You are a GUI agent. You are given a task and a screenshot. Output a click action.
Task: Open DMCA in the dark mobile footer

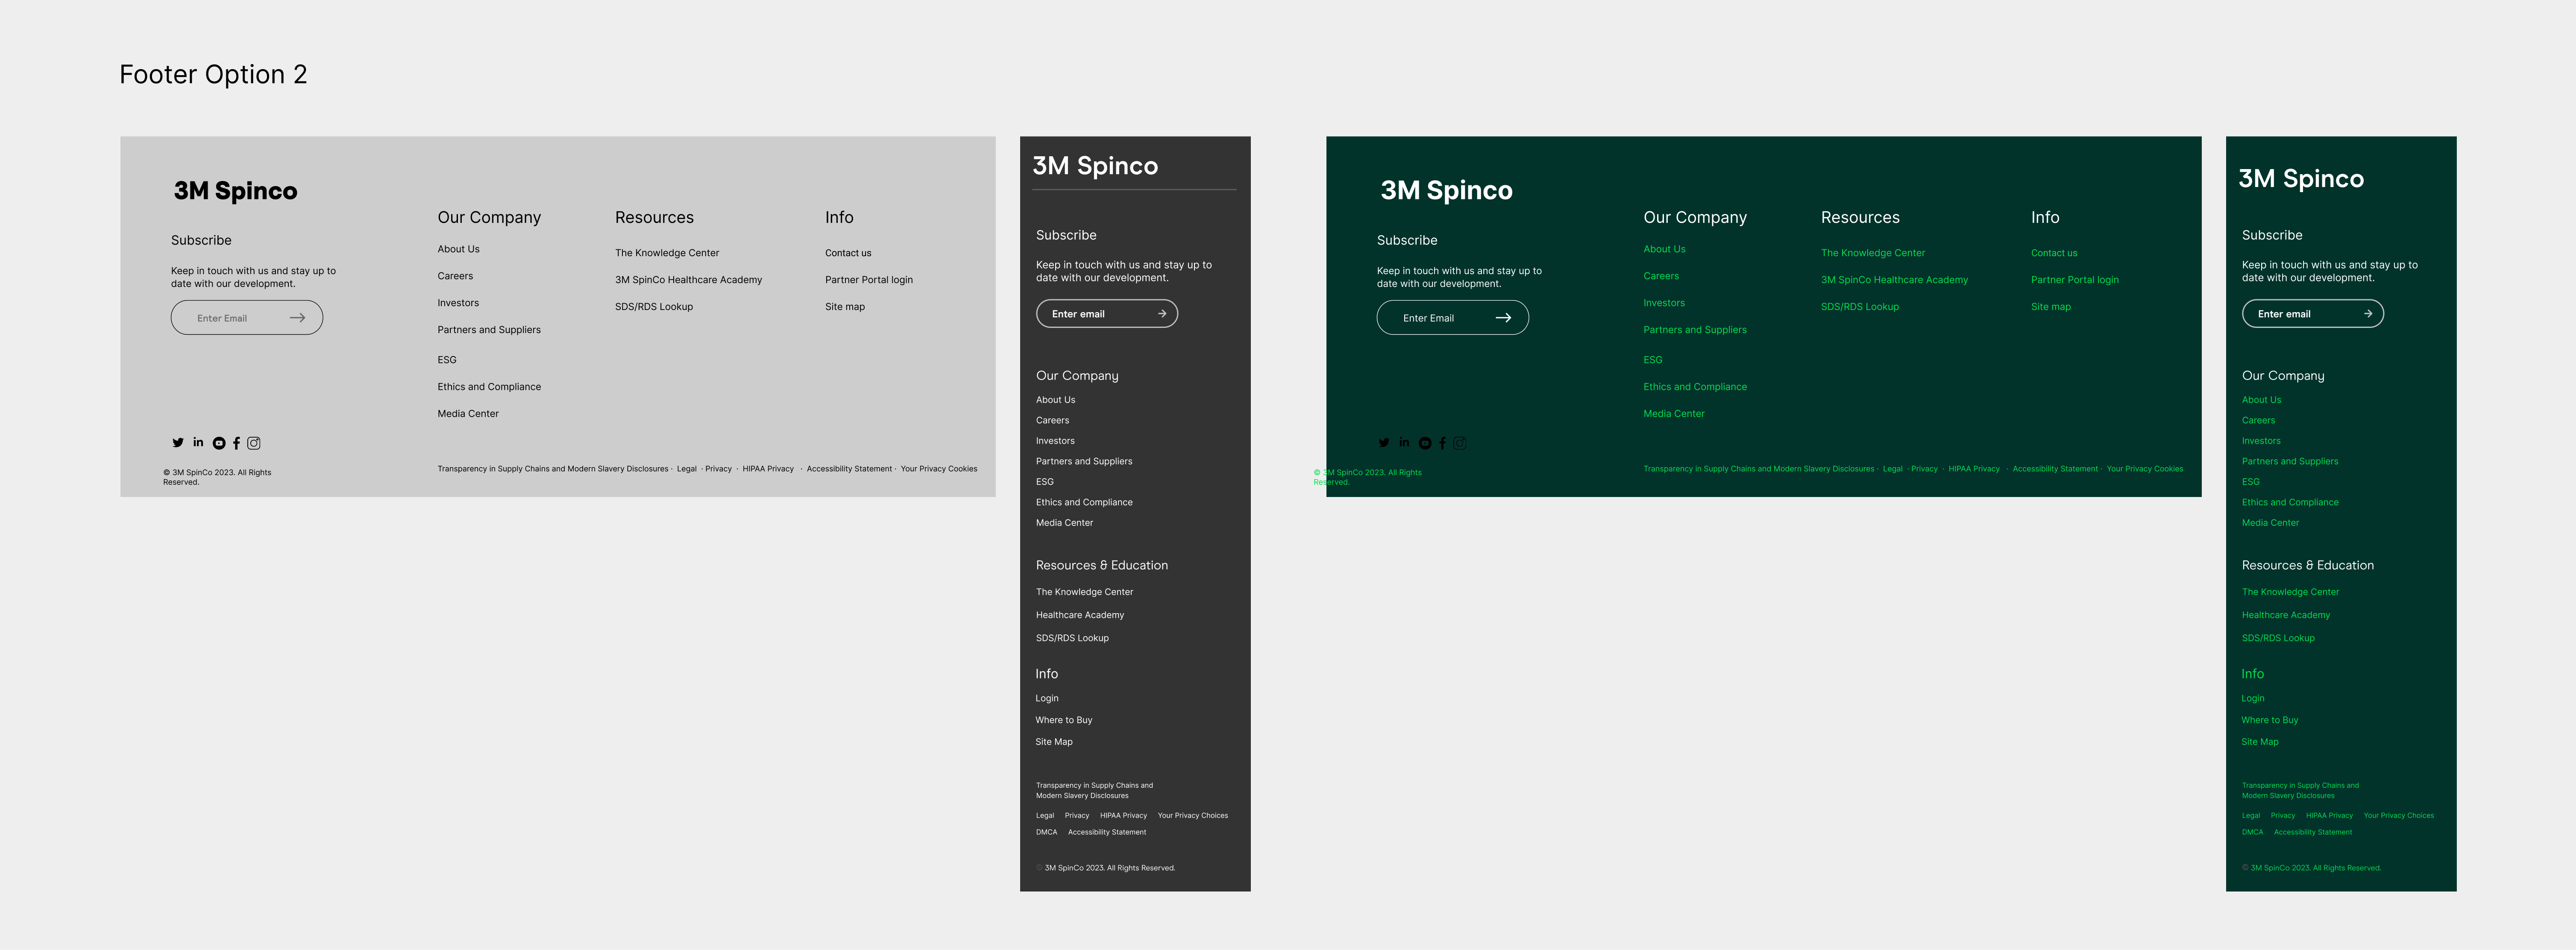[1046, 832]
